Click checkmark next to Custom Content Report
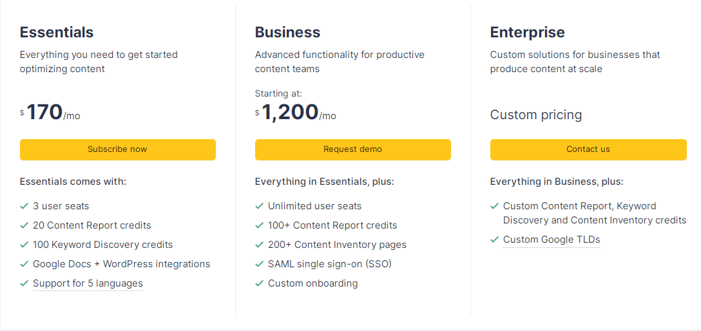Screen dimensions: 701x331 tap(495, 206)
